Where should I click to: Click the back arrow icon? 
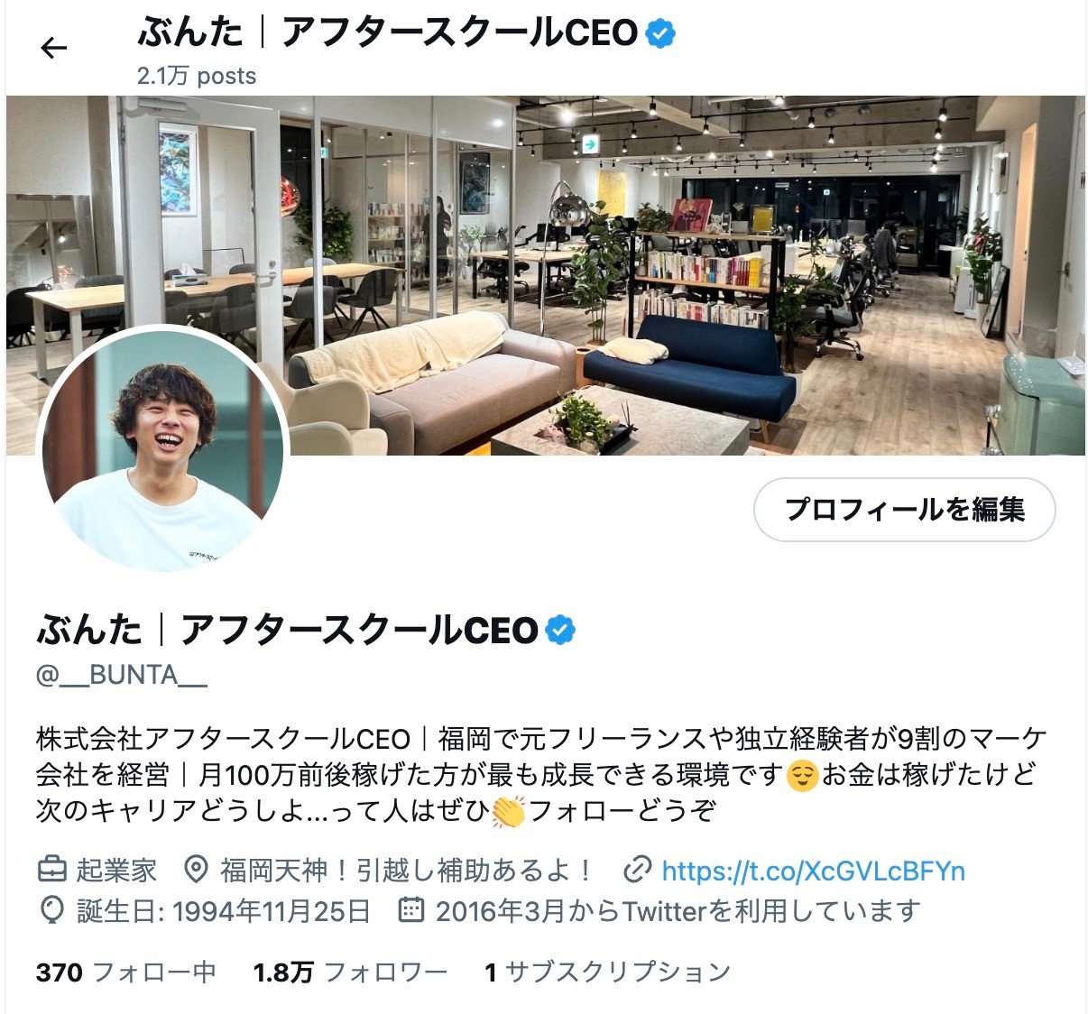54,48
